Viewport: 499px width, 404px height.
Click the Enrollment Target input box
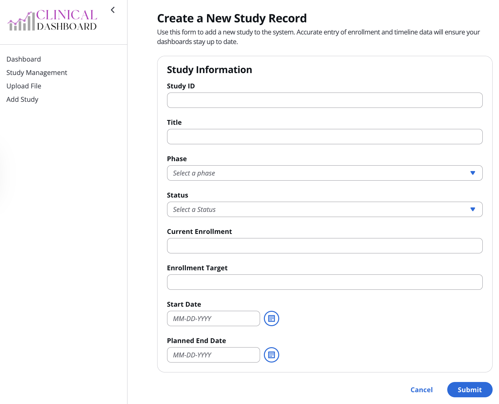[x=325, y=282]
